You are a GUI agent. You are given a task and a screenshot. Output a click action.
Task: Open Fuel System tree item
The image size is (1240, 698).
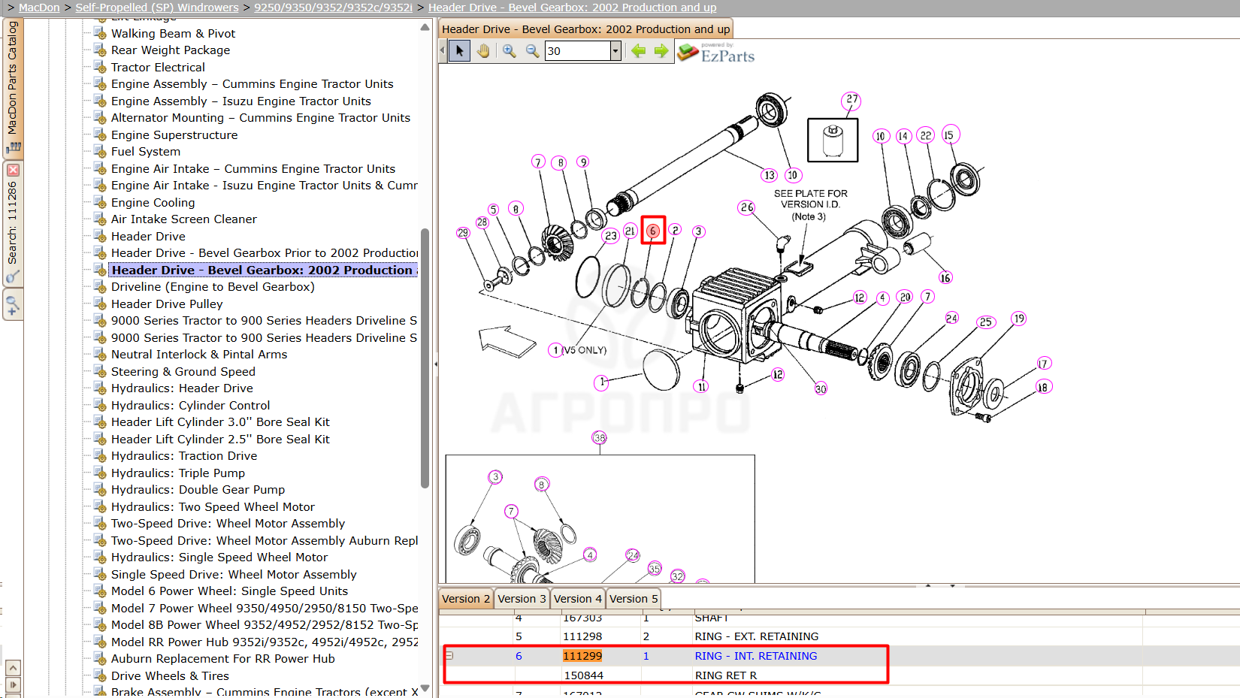(146, 152)
